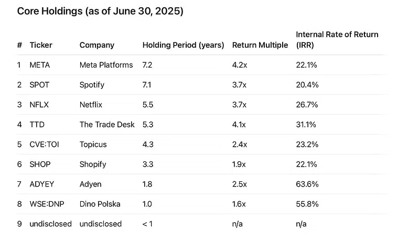Select The Trade Desk company cell
Viewport: 397px width, 240px height.
(107, 125)
